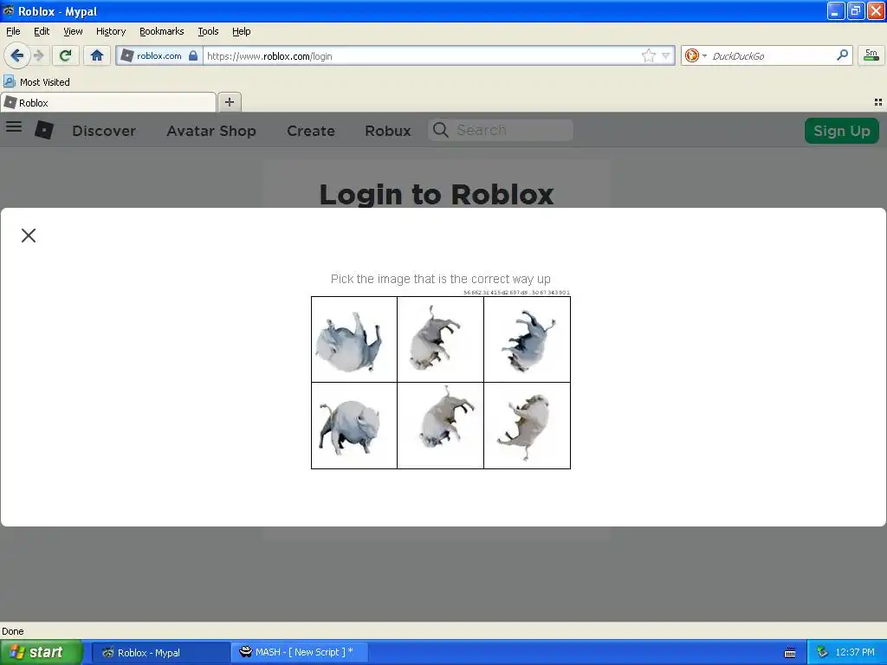
Task: Open a new tab with the plus button
Action: (229, 102)
